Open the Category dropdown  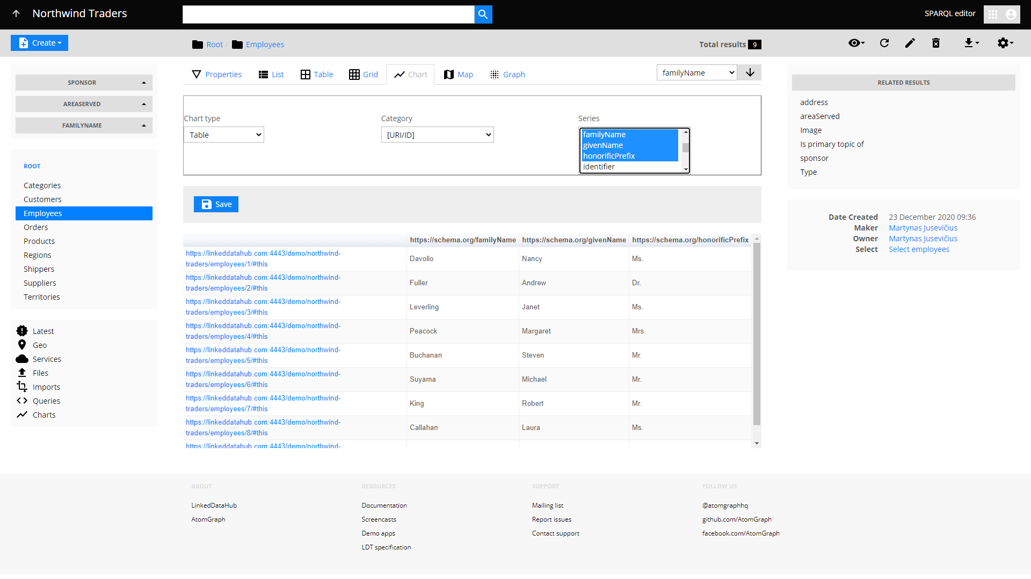[x=437, y=135]
